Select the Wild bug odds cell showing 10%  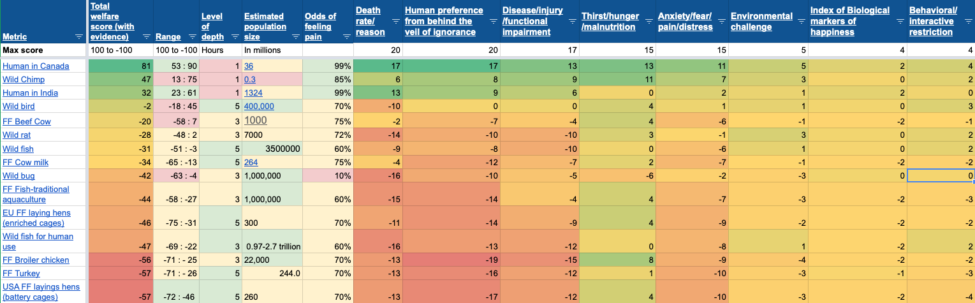pyautogui.click(x=327, y=176)
